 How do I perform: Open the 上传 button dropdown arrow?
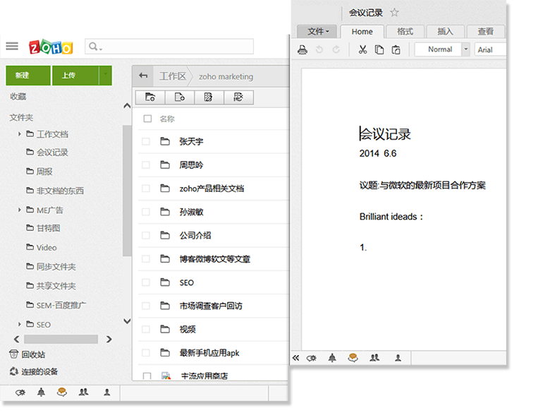click(x=105, y=75)
